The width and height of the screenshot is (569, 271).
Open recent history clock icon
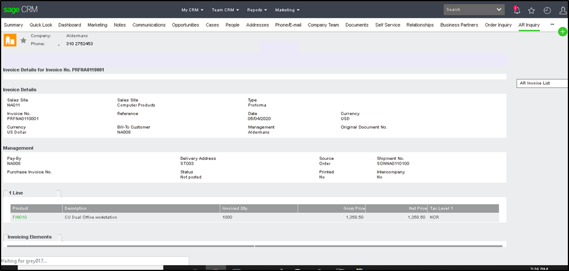[547, 10]
